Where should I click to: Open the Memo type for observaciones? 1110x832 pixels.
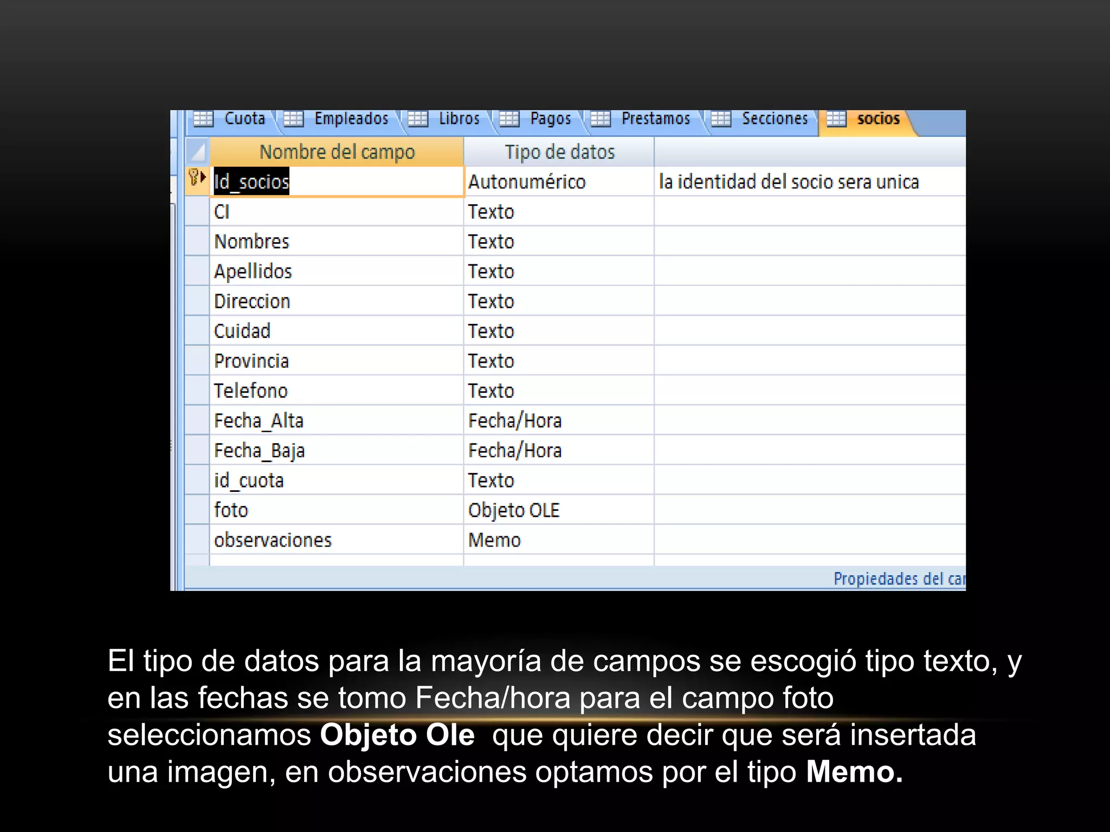(559, 539)
